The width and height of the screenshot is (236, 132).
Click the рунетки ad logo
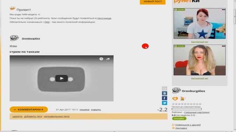[x=187, y=1]
